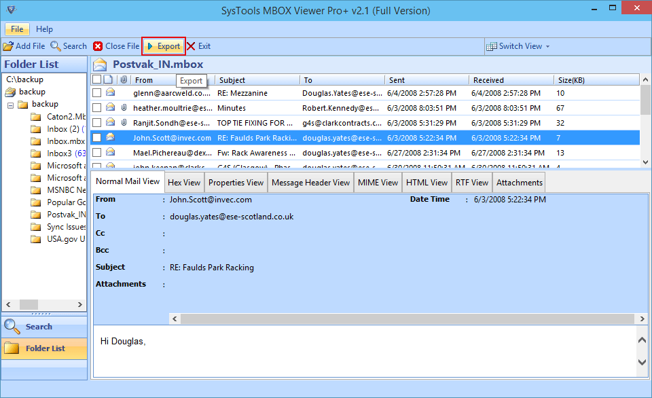Switch to RTF View tab
Screen dimensions: 652x398
(x=472, y=183)
